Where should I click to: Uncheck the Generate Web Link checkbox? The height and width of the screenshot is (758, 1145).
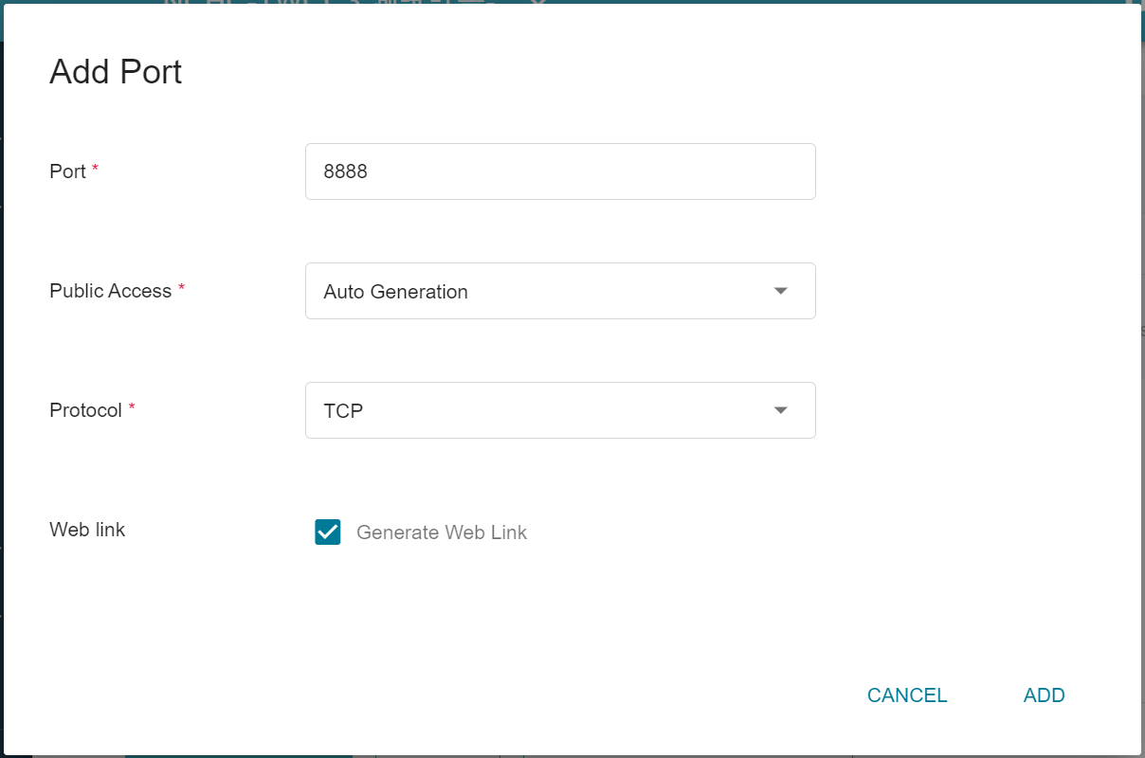(328, 532)
